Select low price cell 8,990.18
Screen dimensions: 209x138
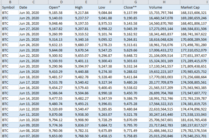[110, 93]
